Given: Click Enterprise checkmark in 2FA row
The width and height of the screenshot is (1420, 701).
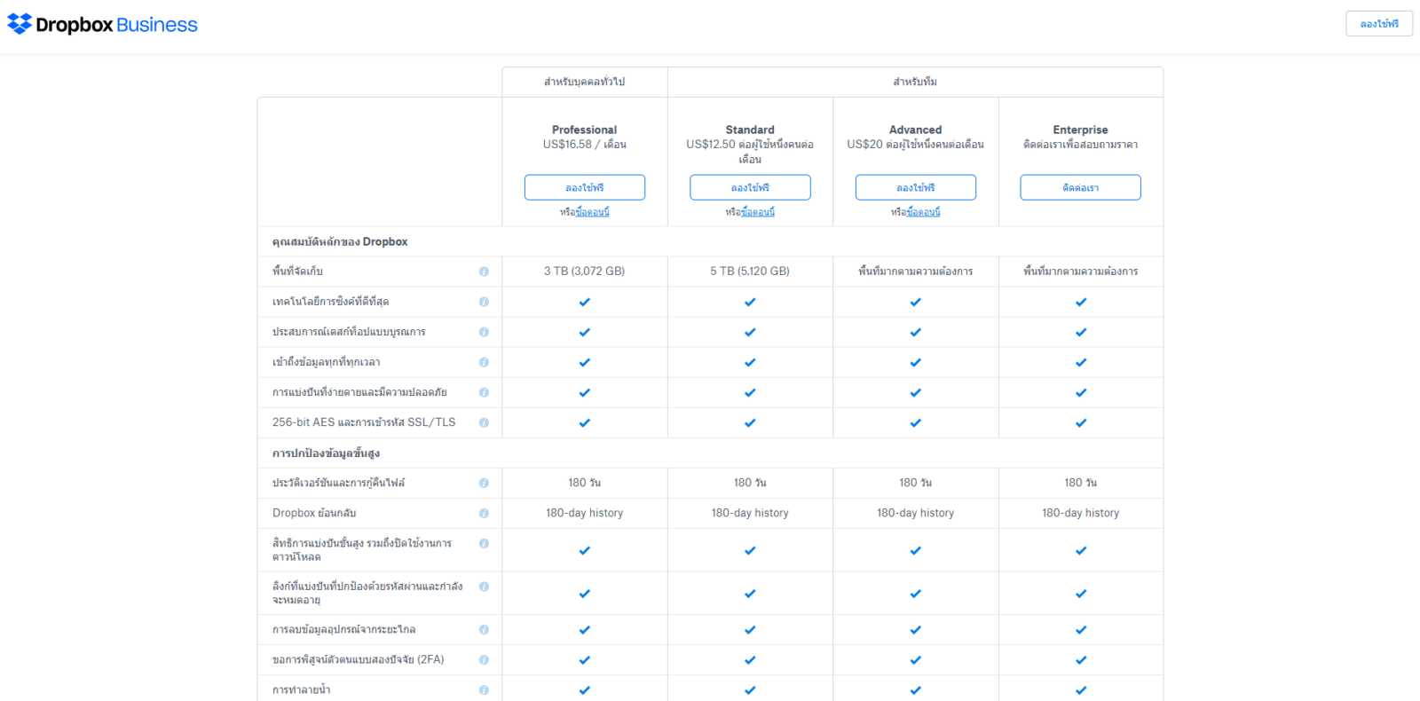Looking at the screenshot, I should click(1081, 660).
